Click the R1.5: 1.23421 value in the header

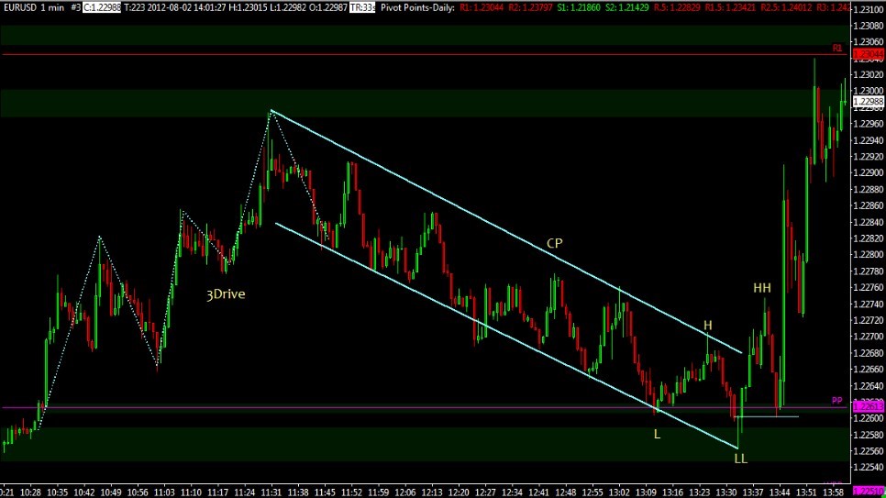tap(731, 8)
